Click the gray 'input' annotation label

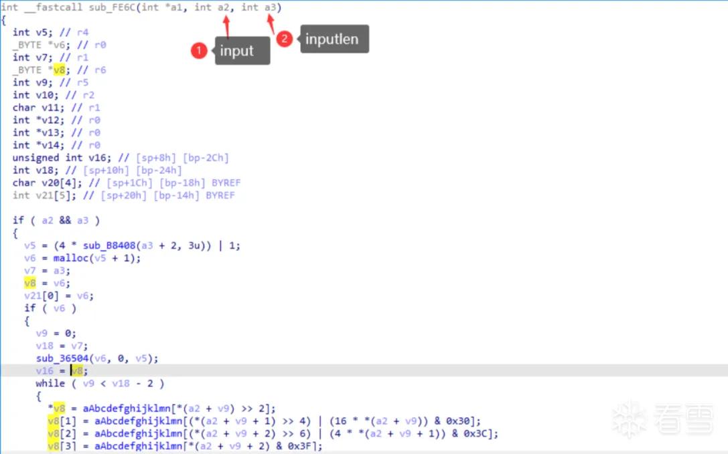point(242,51)
